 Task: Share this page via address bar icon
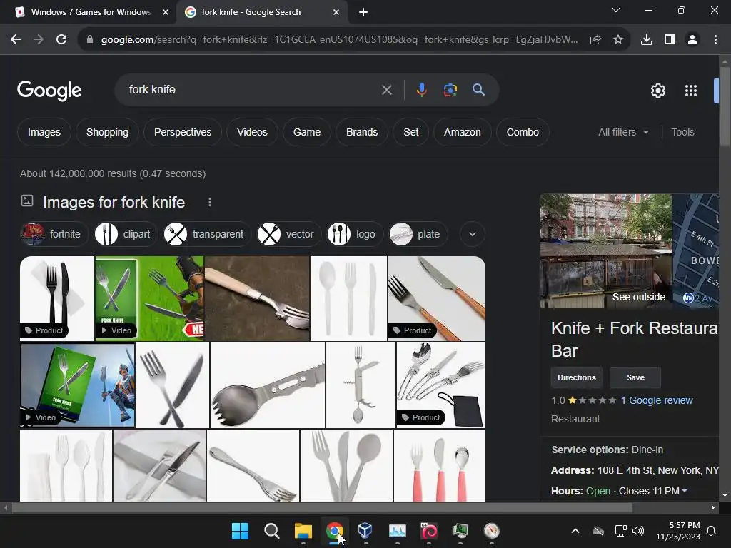(x=595, y=40)
